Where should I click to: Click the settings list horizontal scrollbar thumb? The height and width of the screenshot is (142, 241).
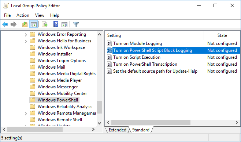151,123
